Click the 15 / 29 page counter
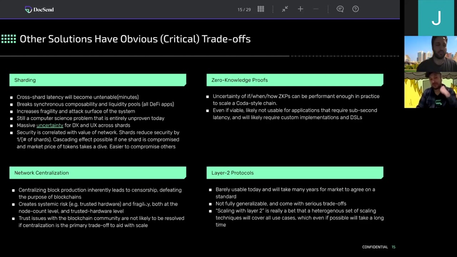This screenshot has width=457, height=257. [x=244, y=10]
